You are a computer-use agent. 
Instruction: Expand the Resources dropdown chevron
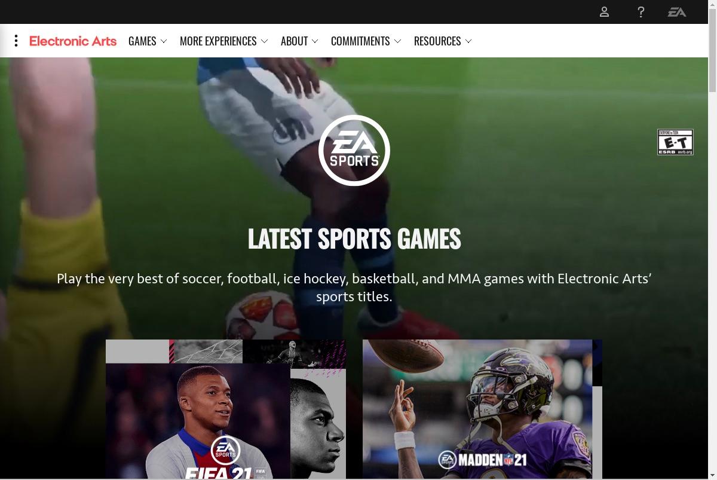(x=468, y=41)
